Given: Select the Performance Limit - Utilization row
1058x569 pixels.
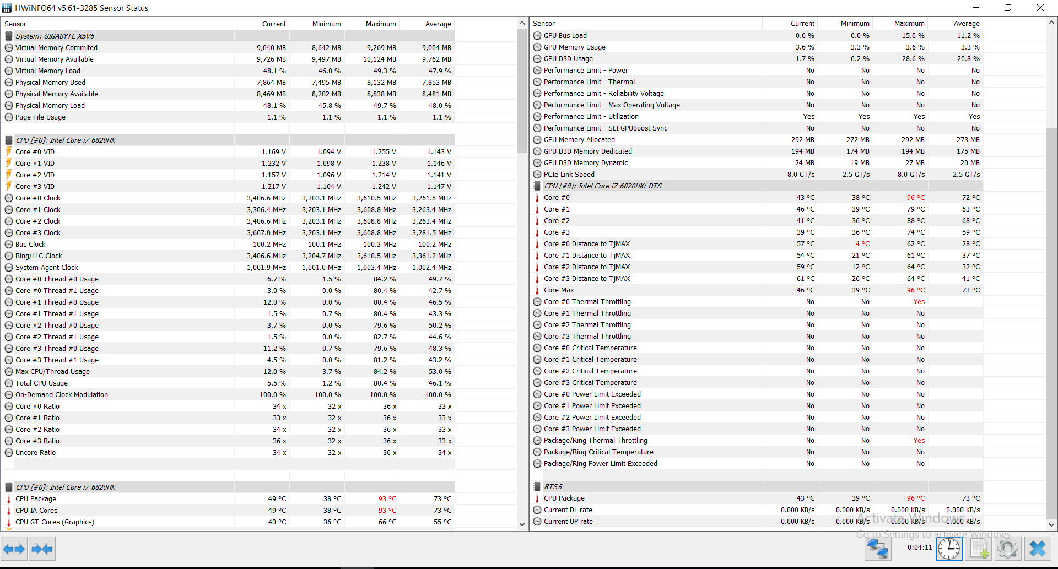Looking at the screenshot, I should tap(757, 117).
